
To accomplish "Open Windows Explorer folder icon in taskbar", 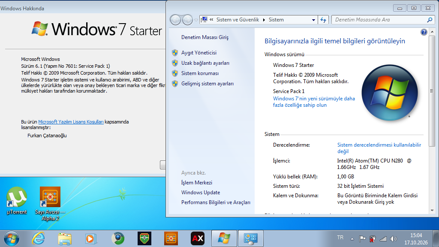I will coord(65,238).
